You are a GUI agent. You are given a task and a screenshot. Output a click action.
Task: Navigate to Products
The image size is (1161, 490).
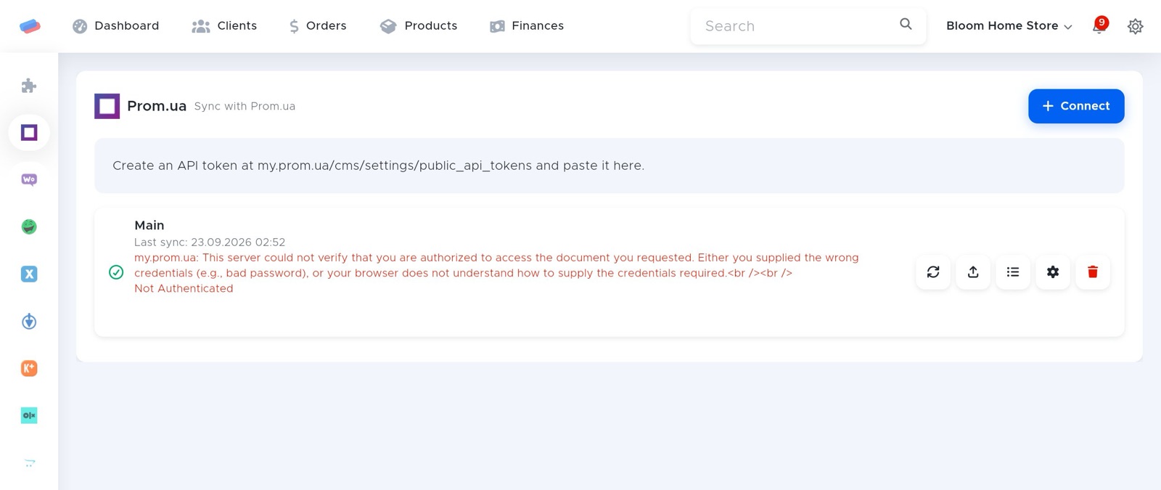point(419,26)
